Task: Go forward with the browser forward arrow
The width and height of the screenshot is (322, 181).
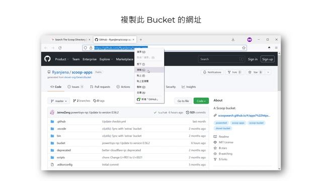Action: click(53, 48)
